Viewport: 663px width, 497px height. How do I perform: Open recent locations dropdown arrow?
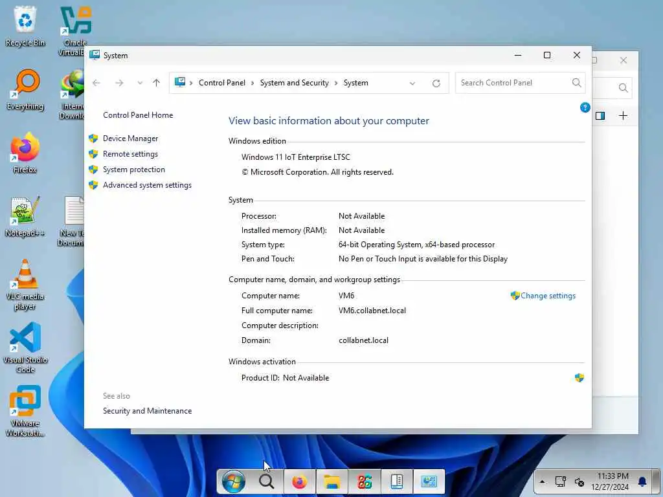pyautogui.click(x=140, y=83)
